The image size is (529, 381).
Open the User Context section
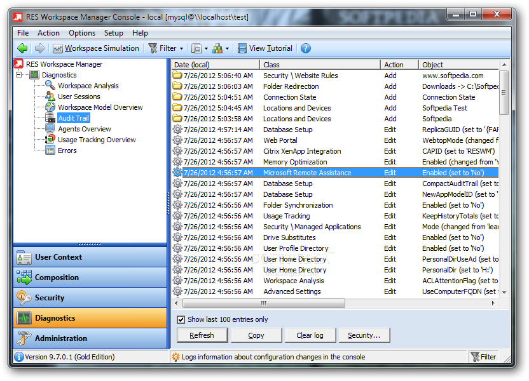click(90, 257)
